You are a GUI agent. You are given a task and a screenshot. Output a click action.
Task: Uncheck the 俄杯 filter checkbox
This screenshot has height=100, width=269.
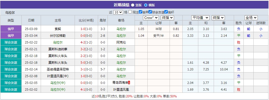click(166, 12)
